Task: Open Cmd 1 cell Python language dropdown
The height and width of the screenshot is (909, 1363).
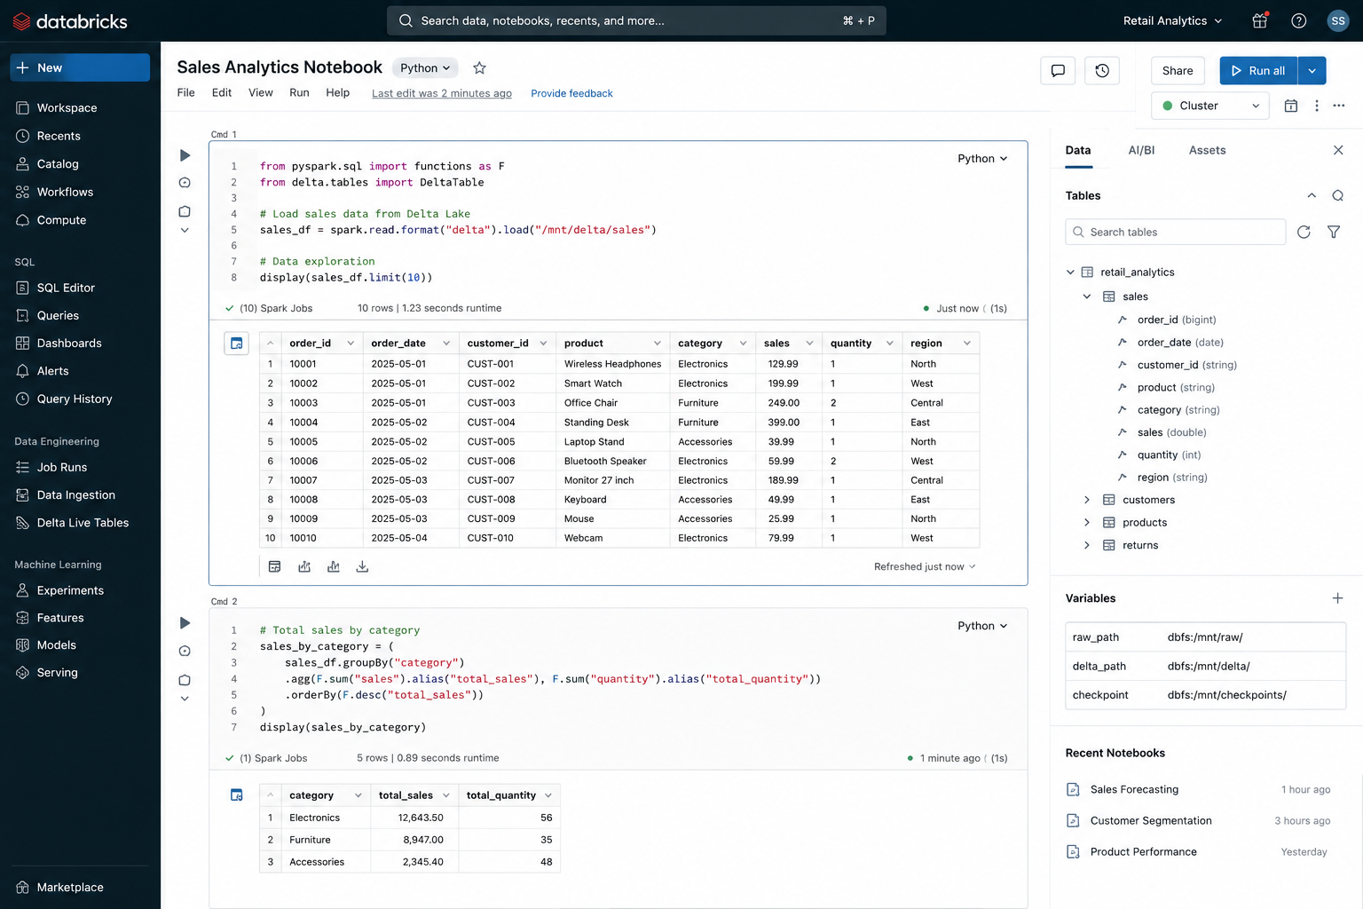Action: [982, 159]
